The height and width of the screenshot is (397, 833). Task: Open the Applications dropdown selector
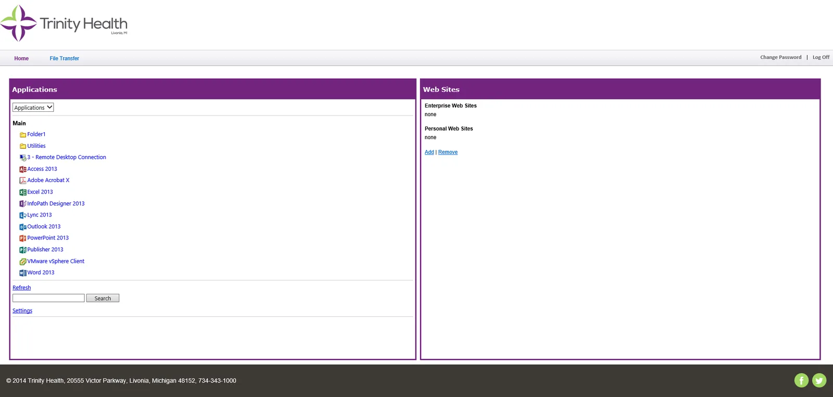pyautogui.click(x=33, y=108)
